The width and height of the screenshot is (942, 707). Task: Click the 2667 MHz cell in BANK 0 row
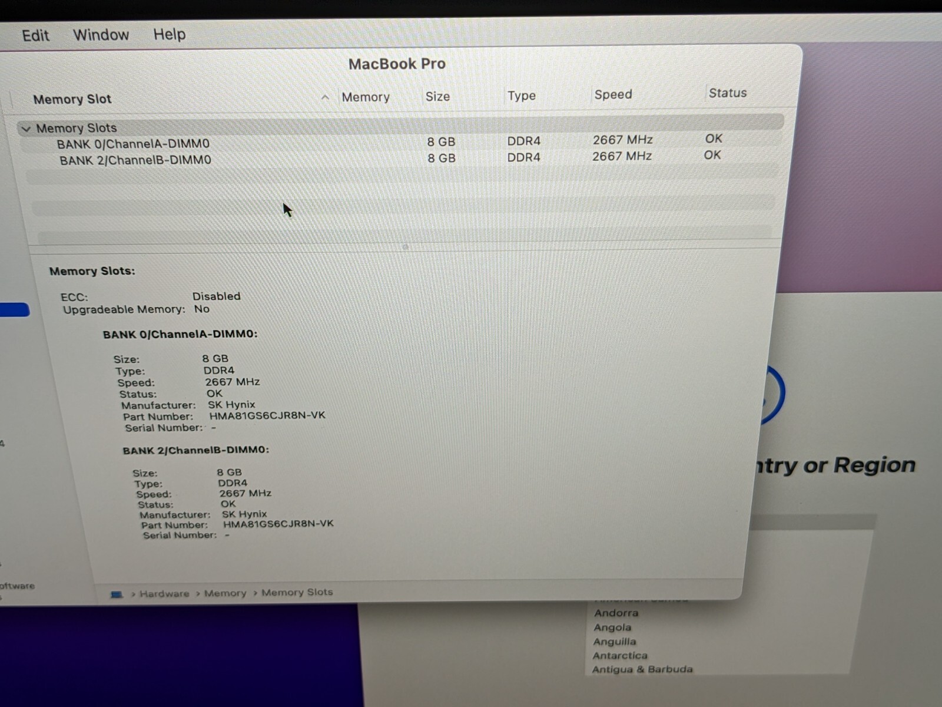click(623, 140)
